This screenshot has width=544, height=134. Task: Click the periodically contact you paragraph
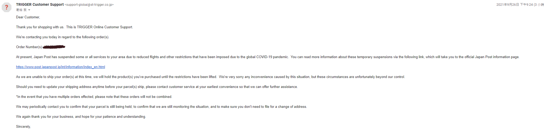click(162, 107)
